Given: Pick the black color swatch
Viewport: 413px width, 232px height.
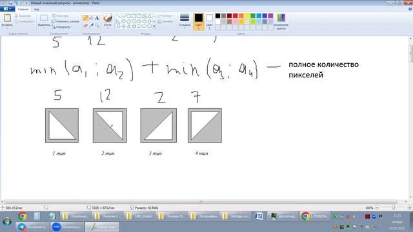Looking at the screenshot, I should click(218, 15).
